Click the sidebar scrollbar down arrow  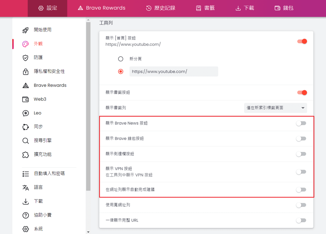89,232
